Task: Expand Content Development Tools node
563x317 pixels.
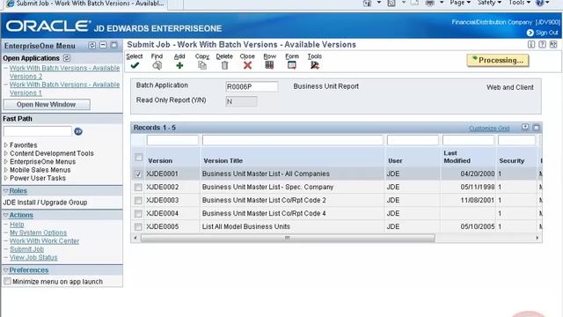Action: coord(6,153)
